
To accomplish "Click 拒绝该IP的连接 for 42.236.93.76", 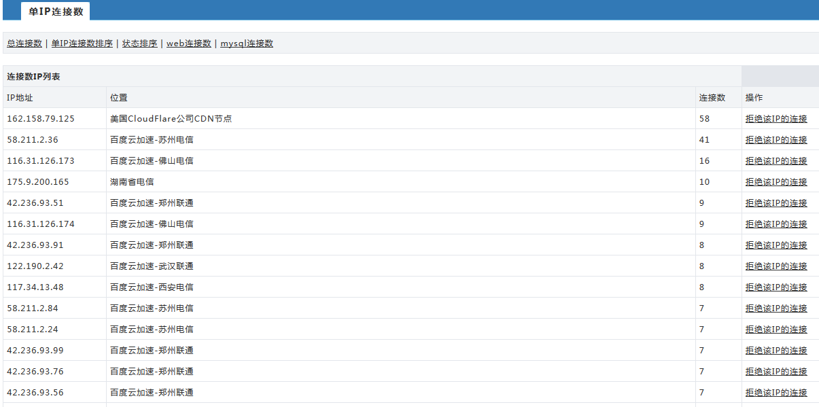I will [x=776, y=372].
